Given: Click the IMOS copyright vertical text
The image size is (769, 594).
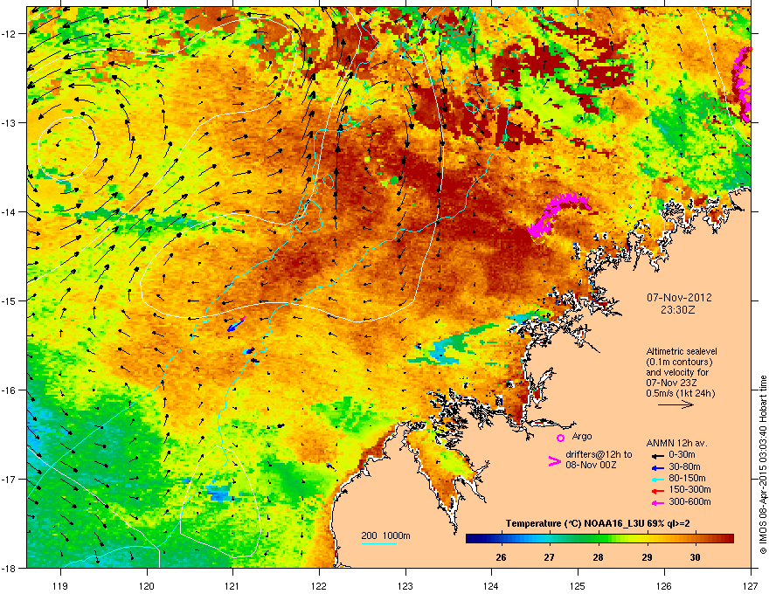Looking at the screenshot, I should 763,465.
